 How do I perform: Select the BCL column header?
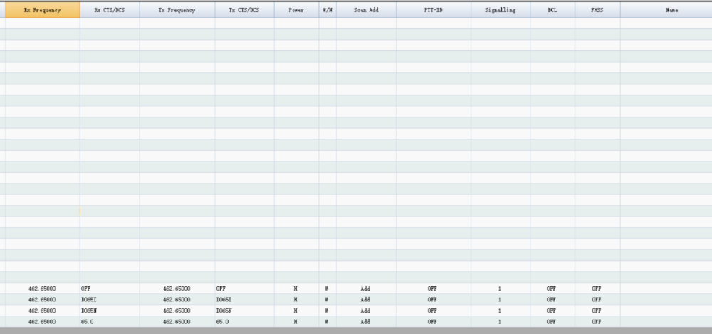[552, 11]
